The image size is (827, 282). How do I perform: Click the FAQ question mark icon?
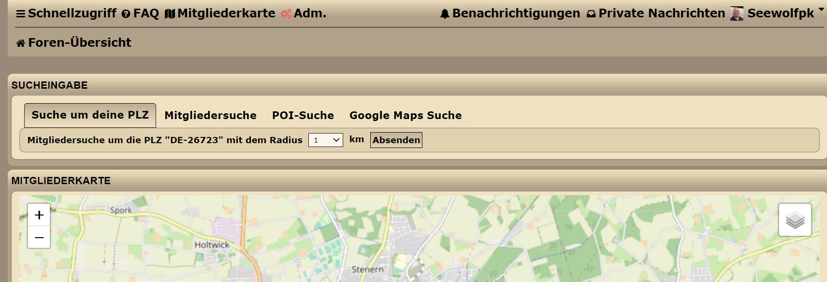point(126,14)
